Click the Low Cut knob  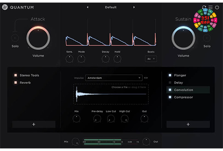click(111, 119)
